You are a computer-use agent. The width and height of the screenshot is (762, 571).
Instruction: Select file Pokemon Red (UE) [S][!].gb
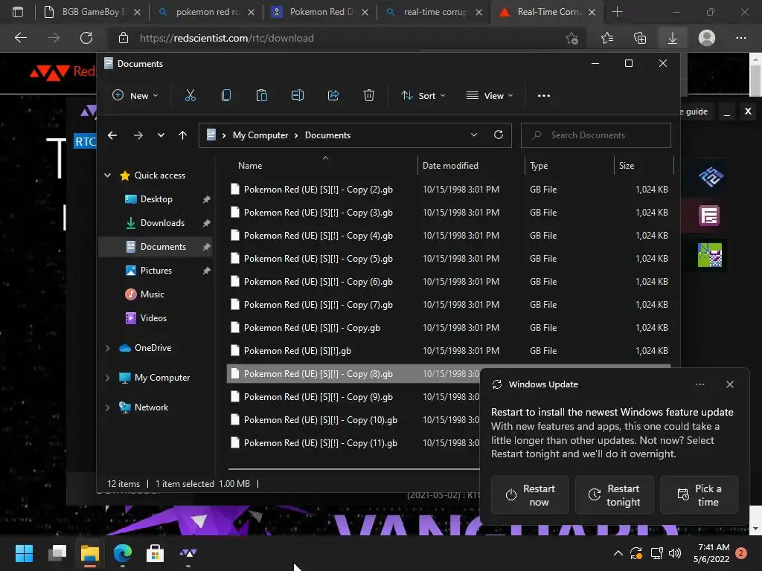449,351
